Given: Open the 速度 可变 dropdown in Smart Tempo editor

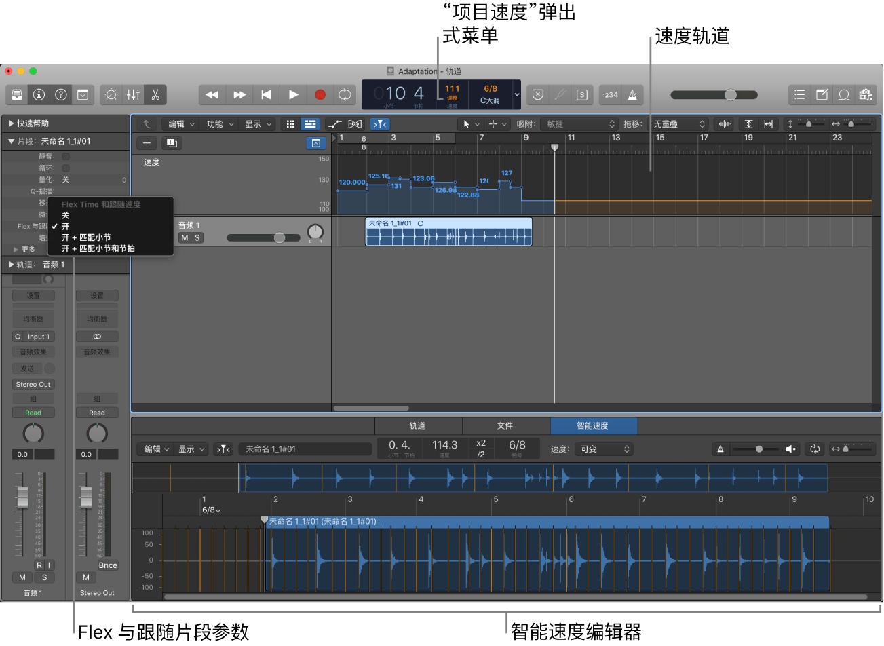Looking at the screenshot, I should coord(606,449).
